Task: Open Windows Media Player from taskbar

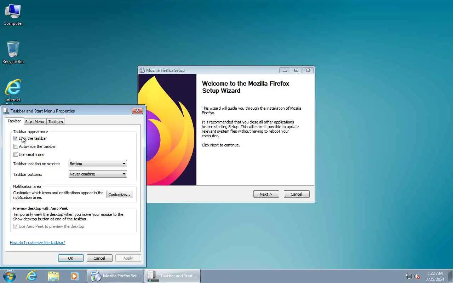Action: tap(74, 276)
